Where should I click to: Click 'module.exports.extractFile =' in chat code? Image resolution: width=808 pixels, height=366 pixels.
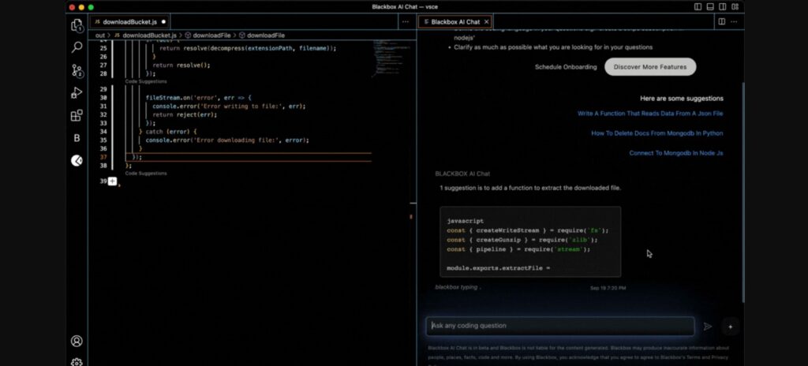499,268
